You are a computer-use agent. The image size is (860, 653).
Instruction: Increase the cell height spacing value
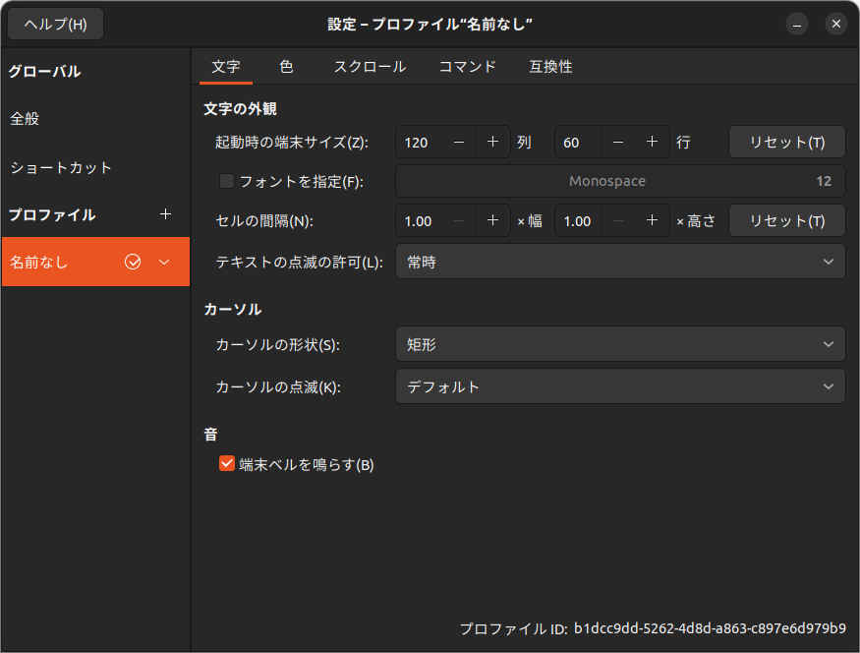[x=652, y=221]
